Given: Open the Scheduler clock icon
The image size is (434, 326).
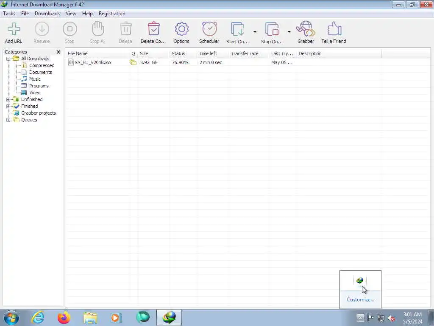Looking at the screenshot, I should [209, 29].
